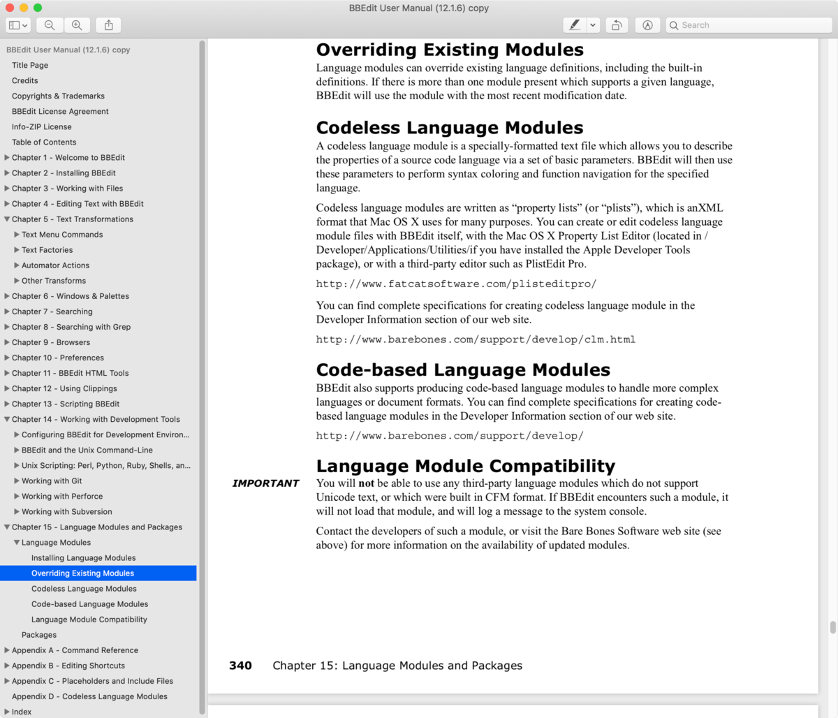The height and width of the screenshot is (718, 838).
Task: Expand Appendix B - Editing Shortcuts
Action: click(7, 665)
